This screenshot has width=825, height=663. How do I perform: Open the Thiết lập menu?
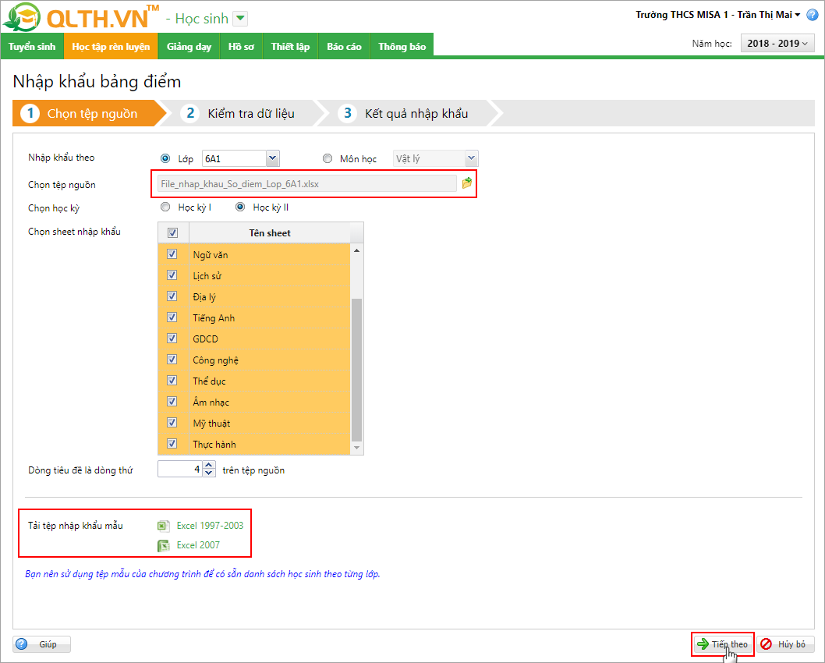[x=290, y=46]
